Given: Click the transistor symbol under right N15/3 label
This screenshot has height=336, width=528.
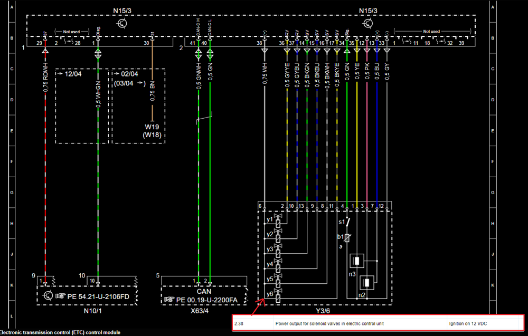Looking at the screenshot, I should point(367,24).
